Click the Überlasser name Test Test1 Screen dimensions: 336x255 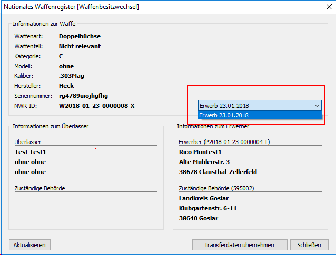pyautogui.click(x=34, y=152)
